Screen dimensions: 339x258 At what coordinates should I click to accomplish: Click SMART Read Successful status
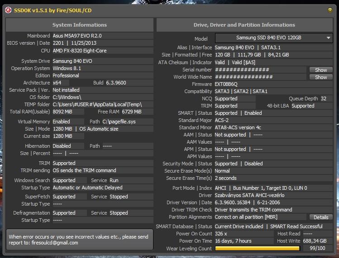tap(296, 226)
